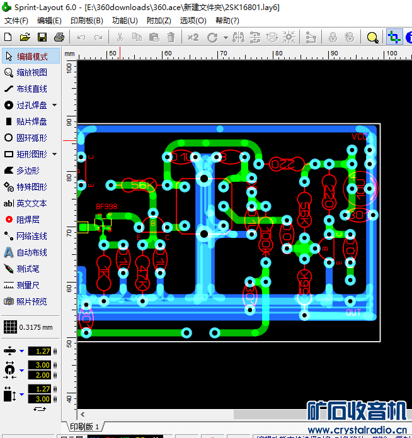Activate 编辑模式 edit mode
The height and width of the screenshot is (438, 412).
pyautogui.click(x=31, y=56)
